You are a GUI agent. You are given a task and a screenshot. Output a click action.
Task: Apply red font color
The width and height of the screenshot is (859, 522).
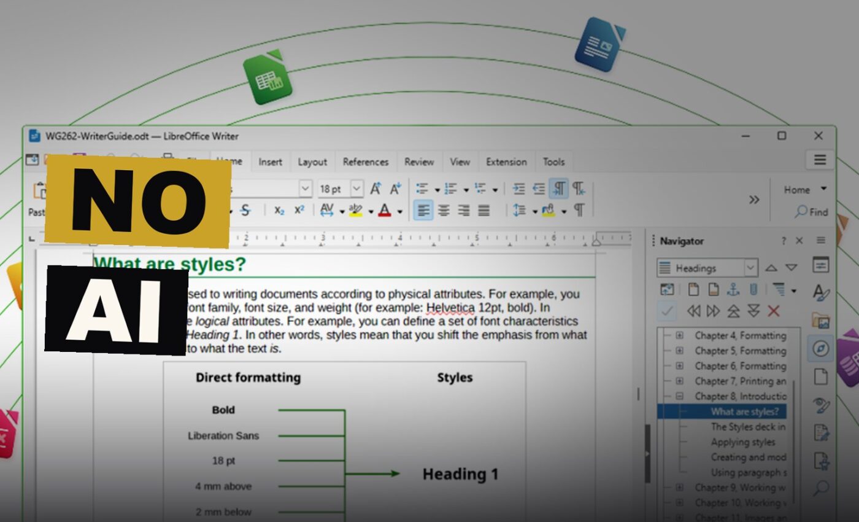[385, 211]
